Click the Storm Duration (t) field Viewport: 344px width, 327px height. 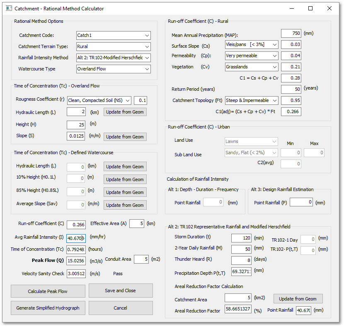point(241,238)
